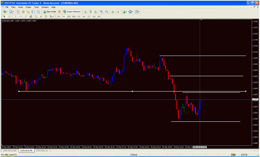
Task: Switch to H1 timeframe
Action: pos(79,17)
